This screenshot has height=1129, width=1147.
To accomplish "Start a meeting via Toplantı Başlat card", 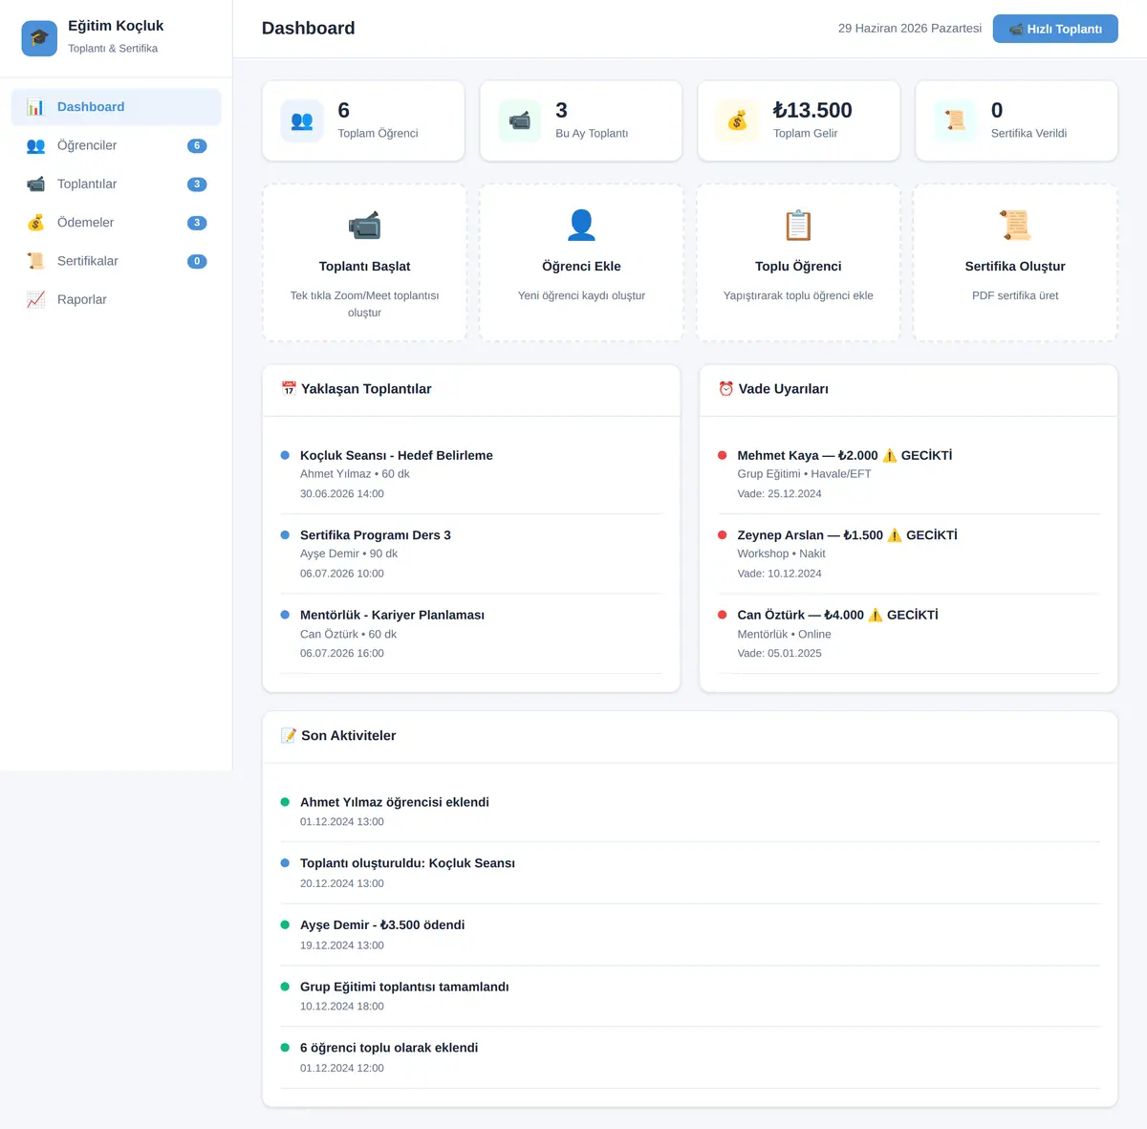I will [x=364, y=263].
